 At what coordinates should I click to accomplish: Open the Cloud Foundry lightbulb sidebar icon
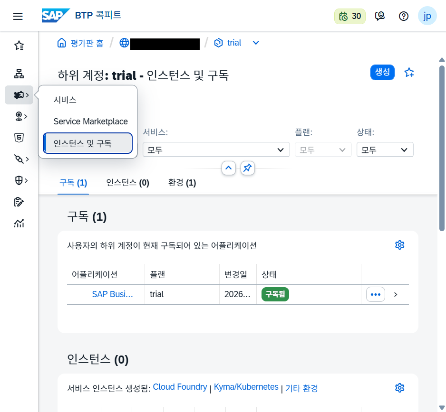(x=19, y=116)
